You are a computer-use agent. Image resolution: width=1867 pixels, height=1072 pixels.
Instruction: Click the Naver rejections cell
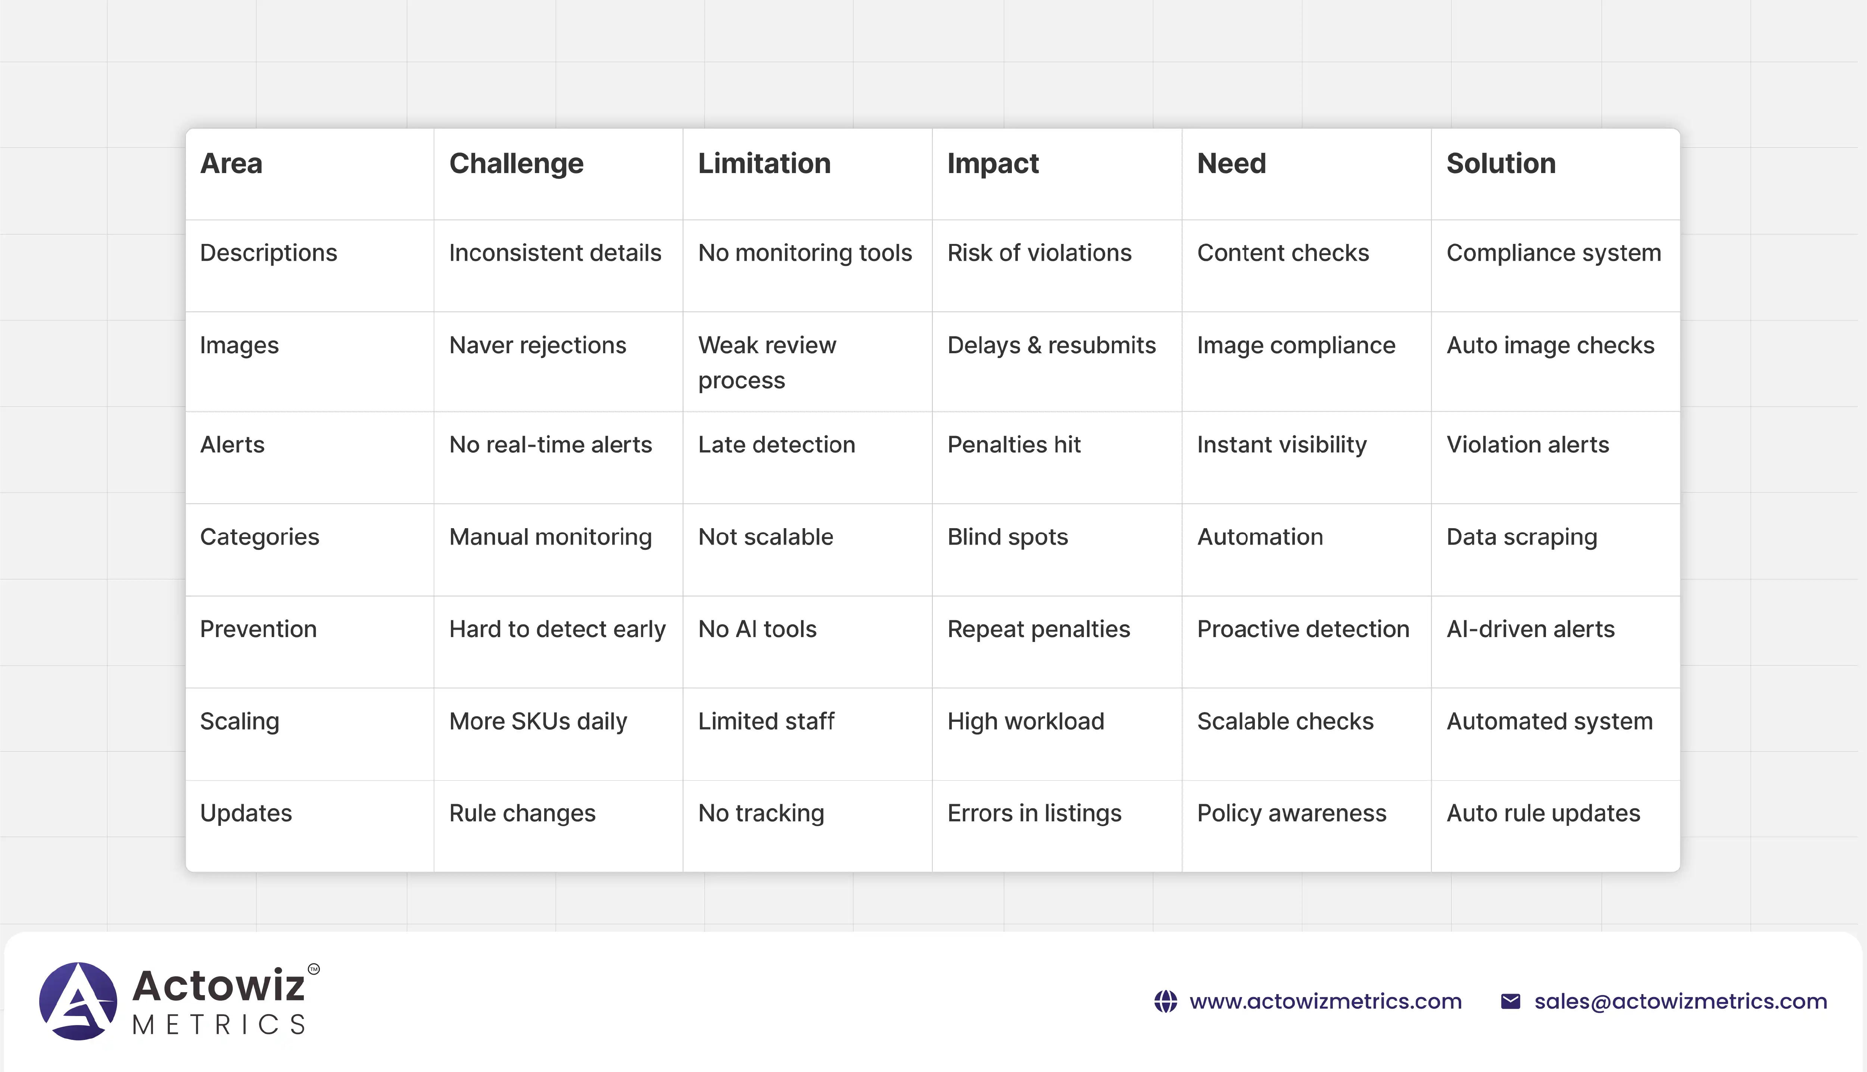point(537,345)
